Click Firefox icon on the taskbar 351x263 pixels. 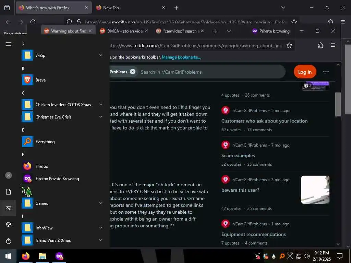(25, 256)
